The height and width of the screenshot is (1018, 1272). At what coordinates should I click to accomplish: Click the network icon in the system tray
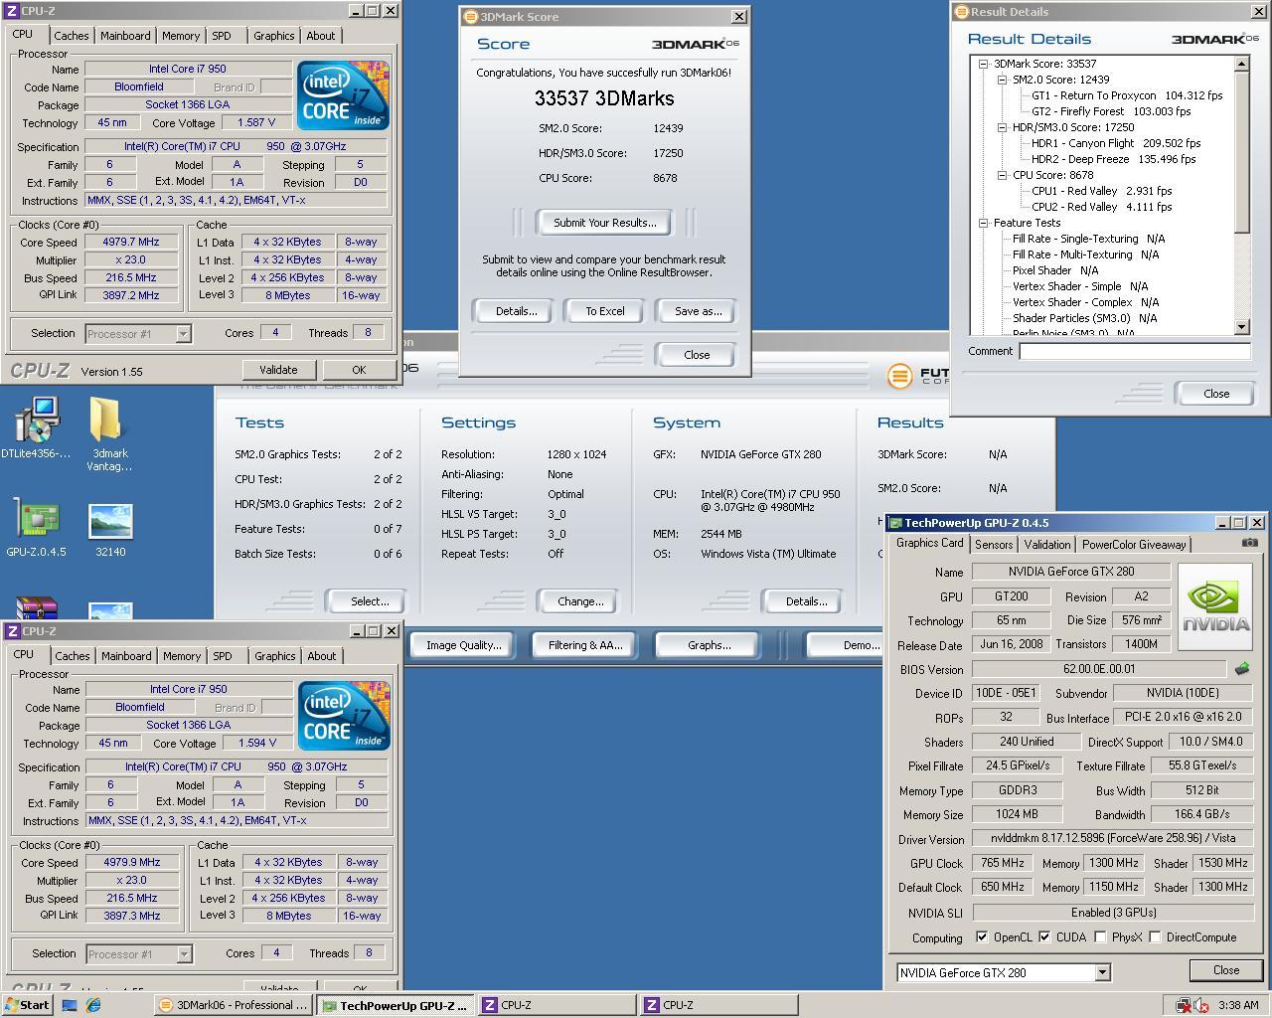(1183, 1005)
